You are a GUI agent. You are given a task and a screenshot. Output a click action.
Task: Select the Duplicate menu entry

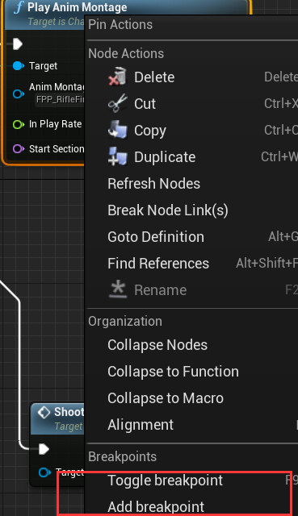pyautogui.click(x=192, y=157)
